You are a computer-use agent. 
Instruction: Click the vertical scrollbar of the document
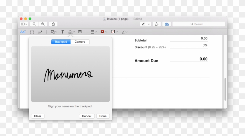point(225,89)
